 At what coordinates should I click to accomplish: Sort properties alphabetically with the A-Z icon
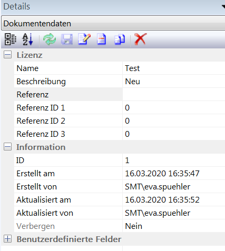(27, 39)
